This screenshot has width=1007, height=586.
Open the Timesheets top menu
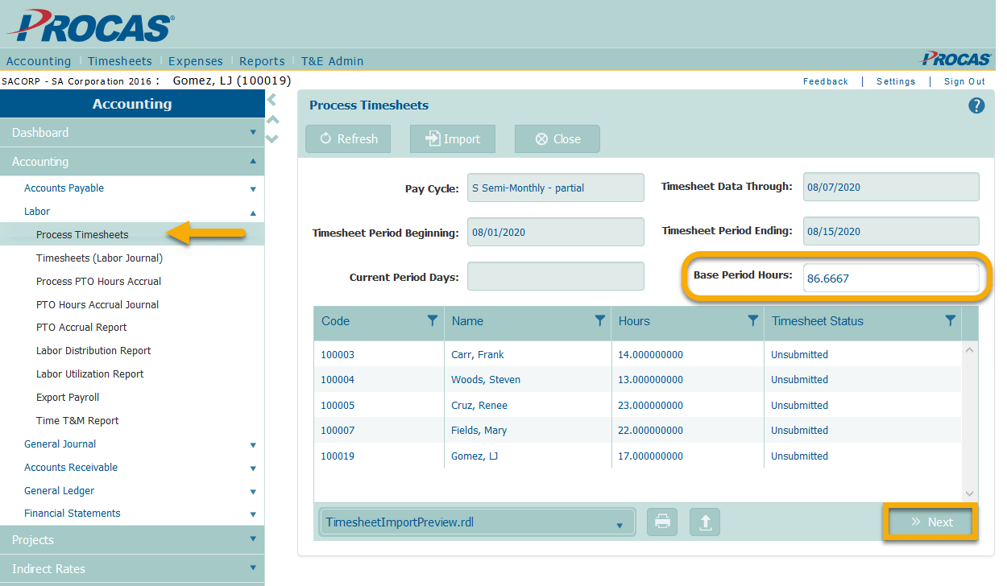[120, 61]
